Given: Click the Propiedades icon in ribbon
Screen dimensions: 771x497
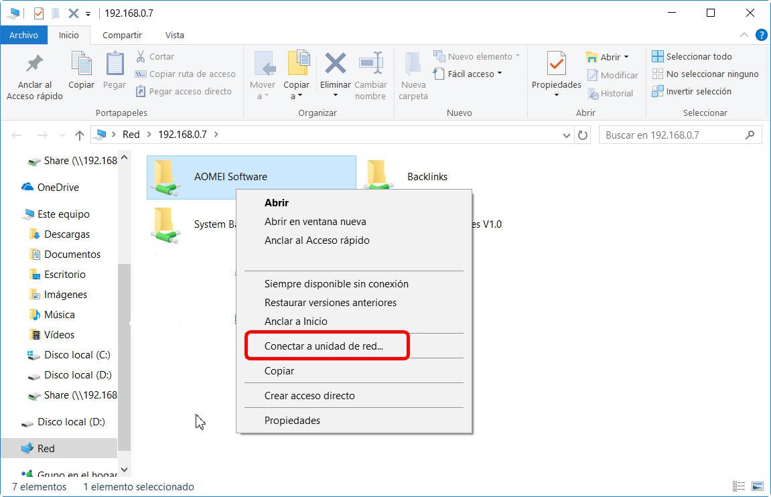Looking at the screenshot, I should tap(556, 65).
